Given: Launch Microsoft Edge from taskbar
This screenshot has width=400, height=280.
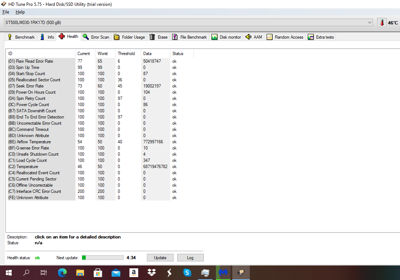Looking at the screenshot, I should coord(62,273).
